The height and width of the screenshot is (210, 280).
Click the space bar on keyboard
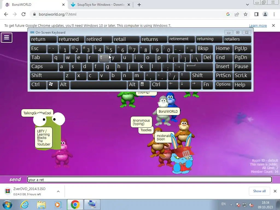[x=98, y=85]
